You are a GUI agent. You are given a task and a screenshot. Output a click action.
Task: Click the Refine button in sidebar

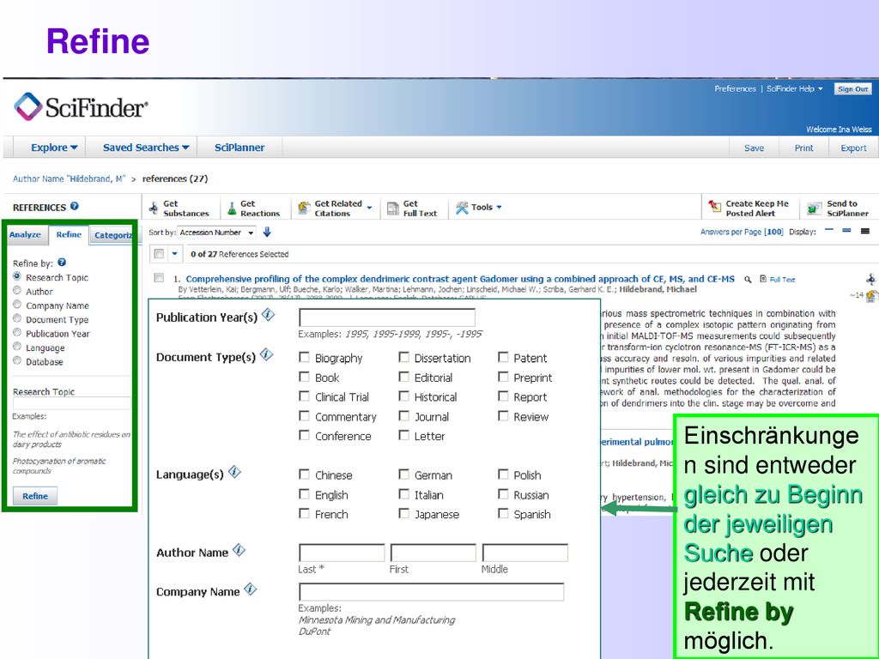point(34,496)
